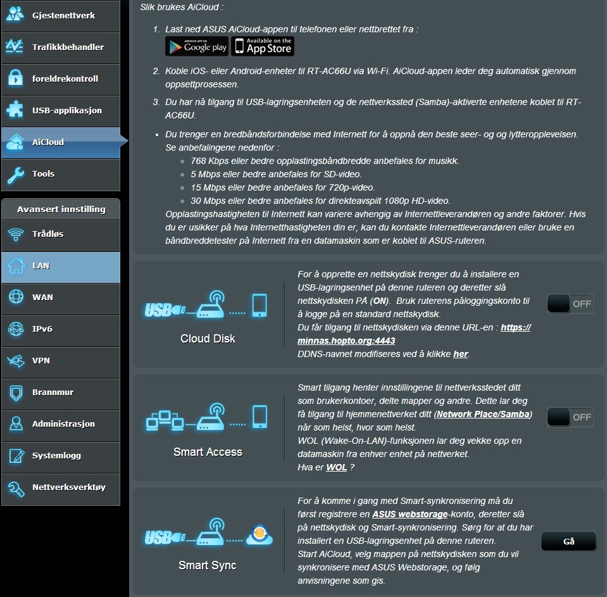607x597 pixels.
Task: Go to Trafikkbehandler menu item
Action: point(61,47)
